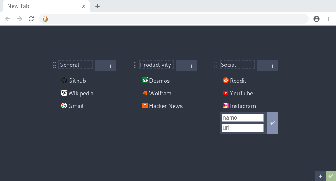Click the Hacker News Y icon

point(145,105)
